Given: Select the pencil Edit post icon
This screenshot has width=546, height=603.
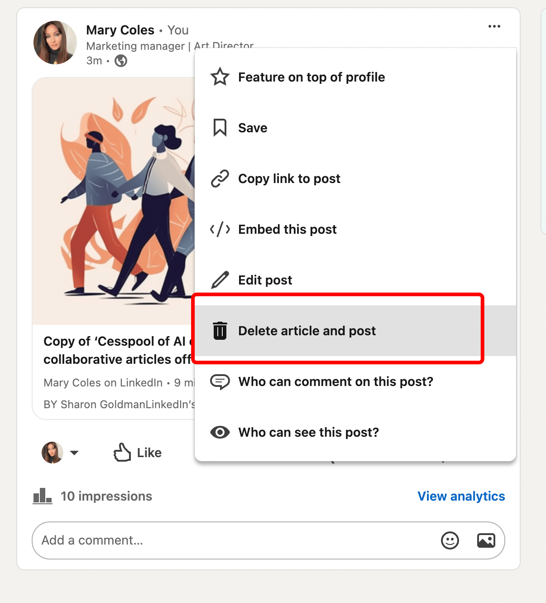Looking at the screenshot, I should point(220,280).
